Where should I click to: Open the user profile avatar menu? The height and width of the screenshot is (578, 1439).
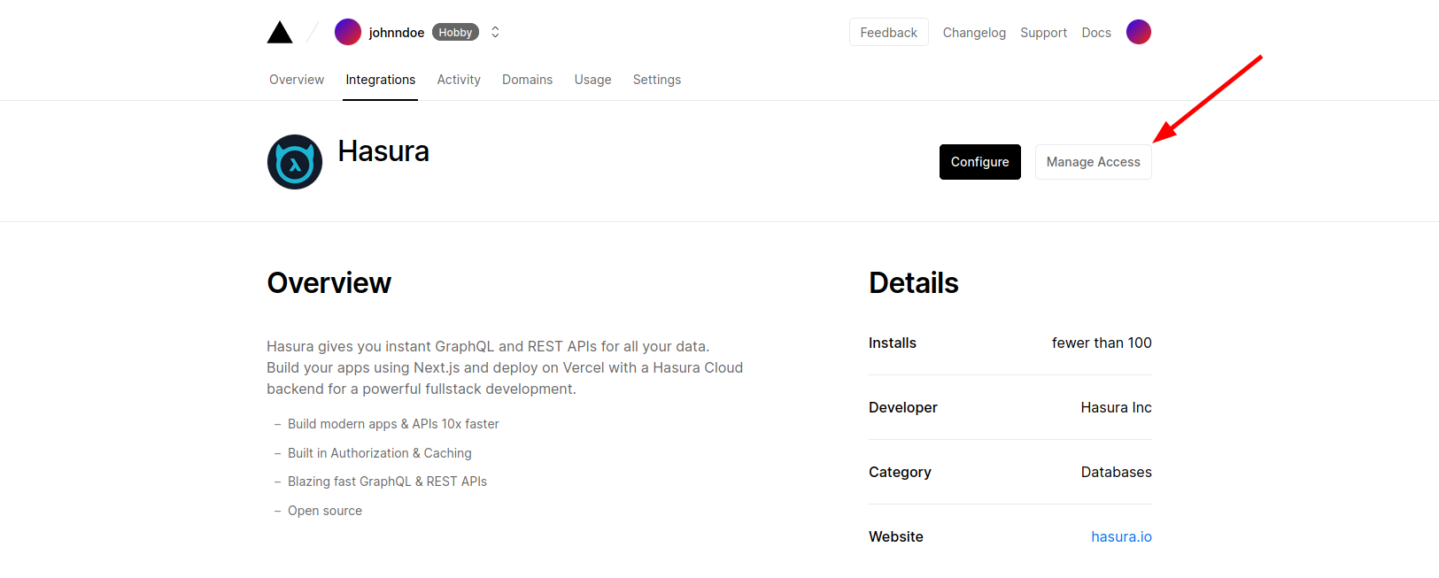point(1138,32)
